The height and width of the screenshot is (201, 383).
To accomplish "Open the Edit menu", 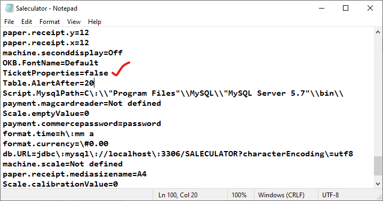I will click(26, 22).
